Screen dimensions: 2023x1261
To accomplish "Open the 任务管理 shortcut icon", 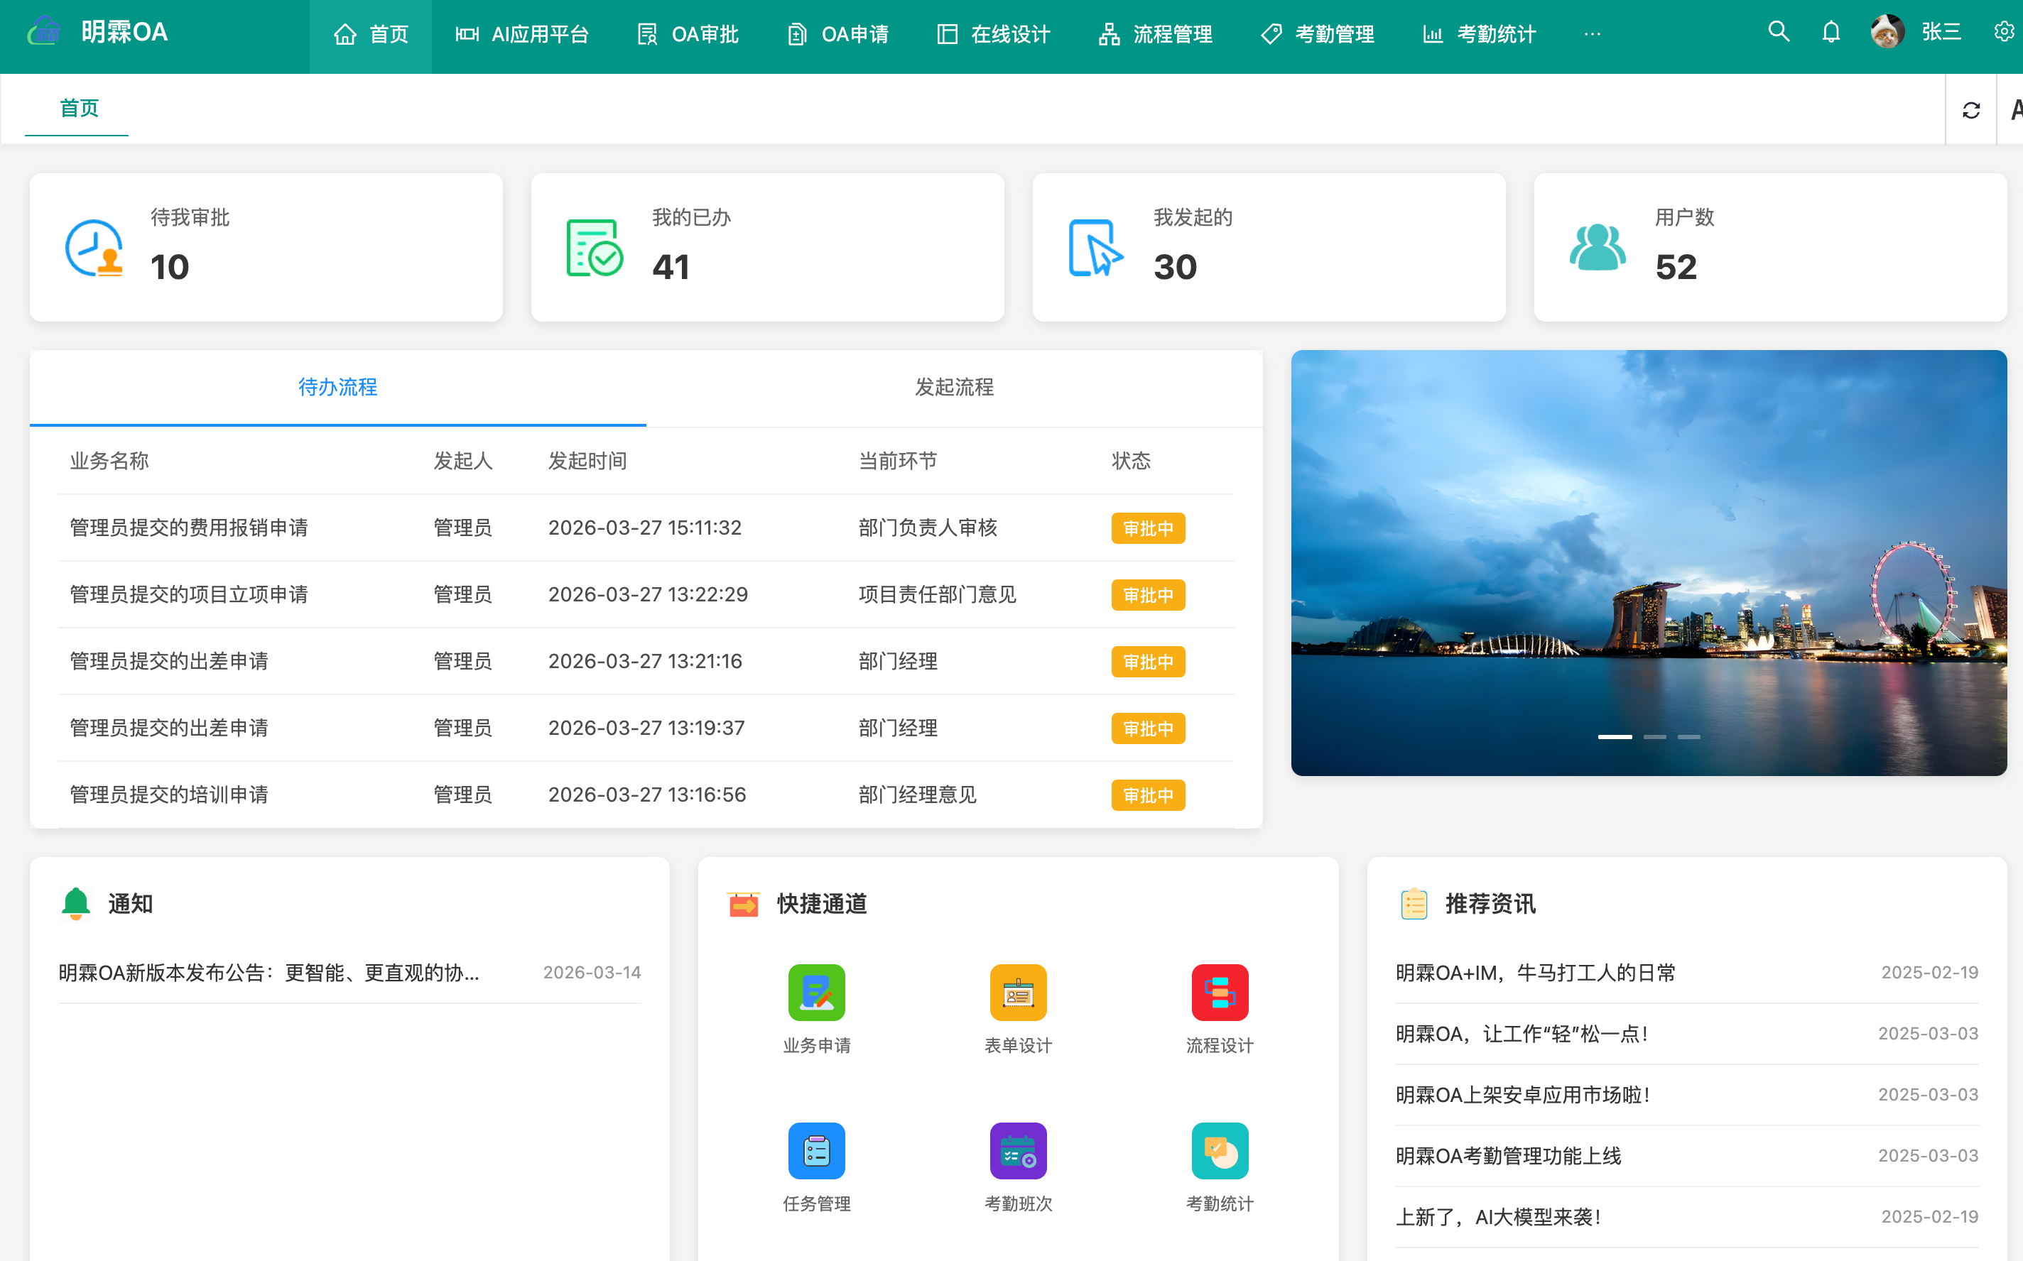I will point(816,1150).
